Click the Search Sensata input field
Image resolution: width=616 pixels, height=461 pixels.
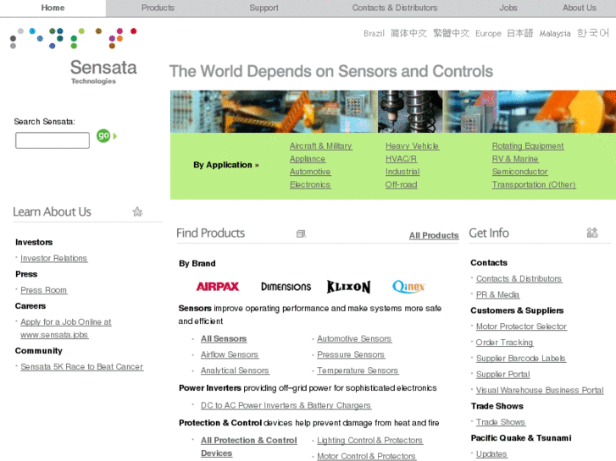click(53, 140)
